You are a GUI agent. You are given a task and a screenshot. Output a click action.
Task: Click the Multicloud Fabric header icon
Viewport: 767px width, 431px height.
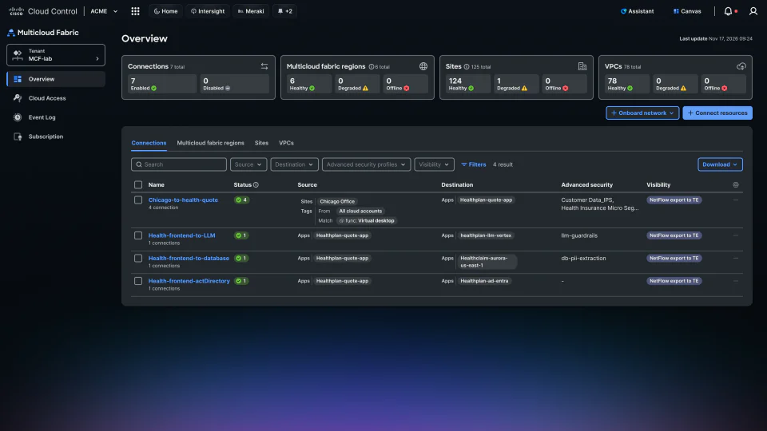tap(10, 33)
